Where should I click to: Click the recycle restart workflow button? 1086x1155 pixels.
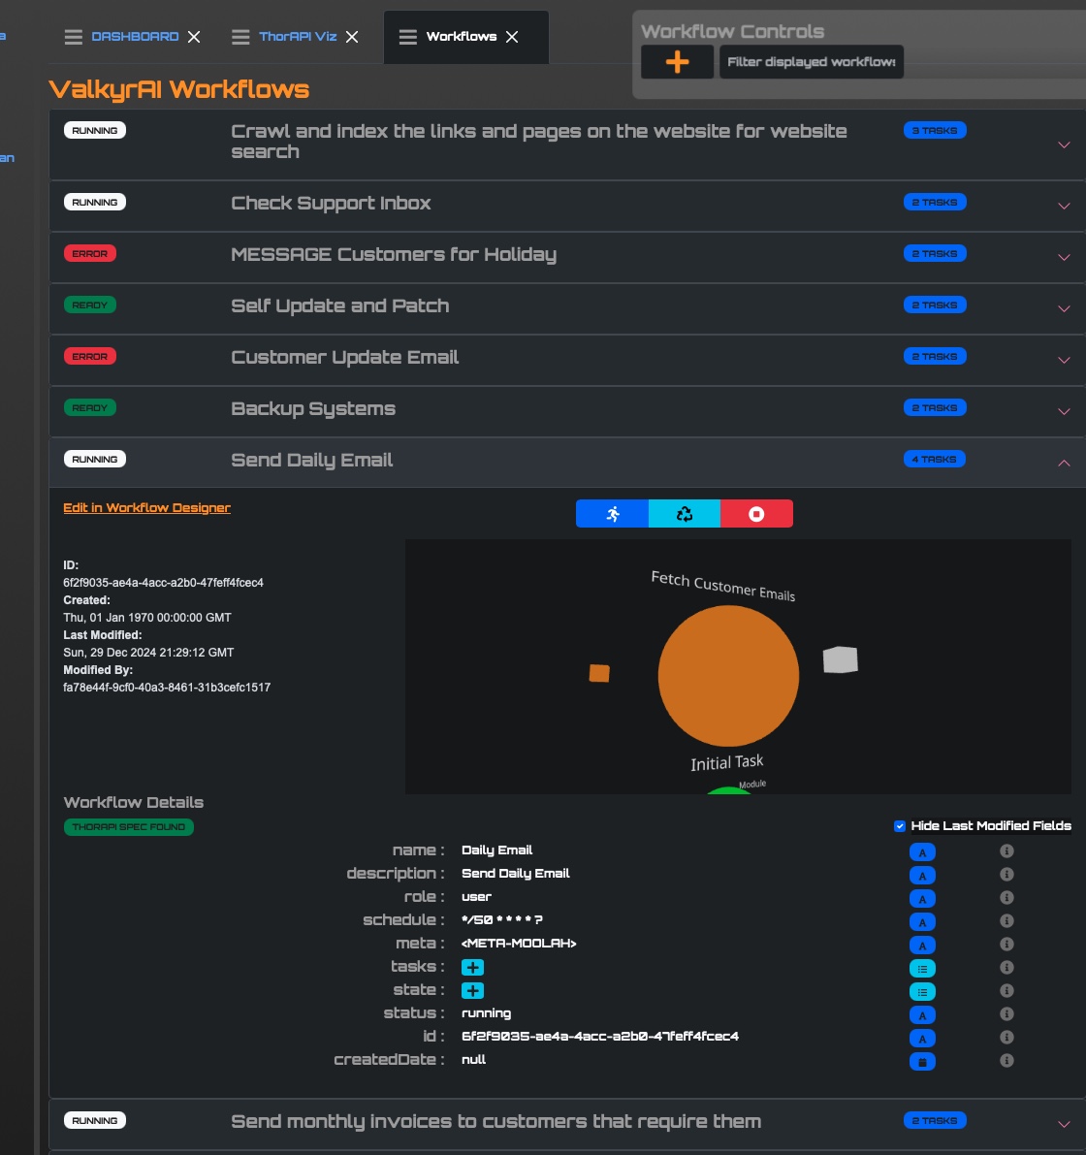684,513
